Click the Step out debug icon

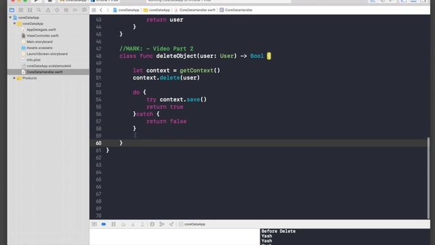point(142,224)
